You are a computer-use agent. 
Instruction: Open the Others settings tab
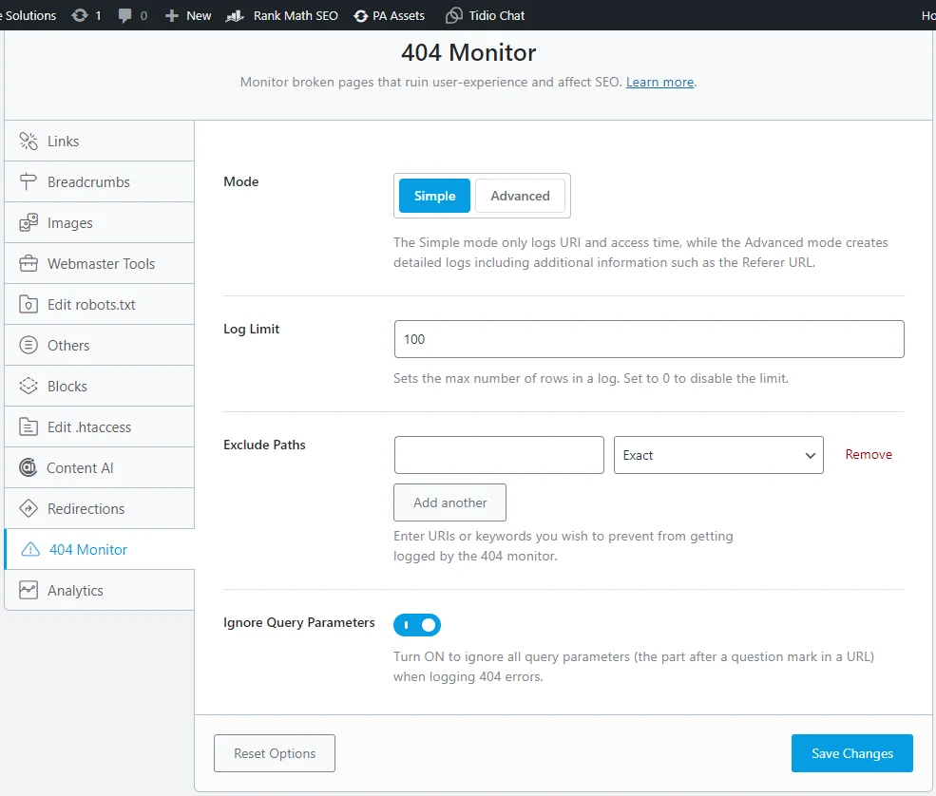point(99,345)
